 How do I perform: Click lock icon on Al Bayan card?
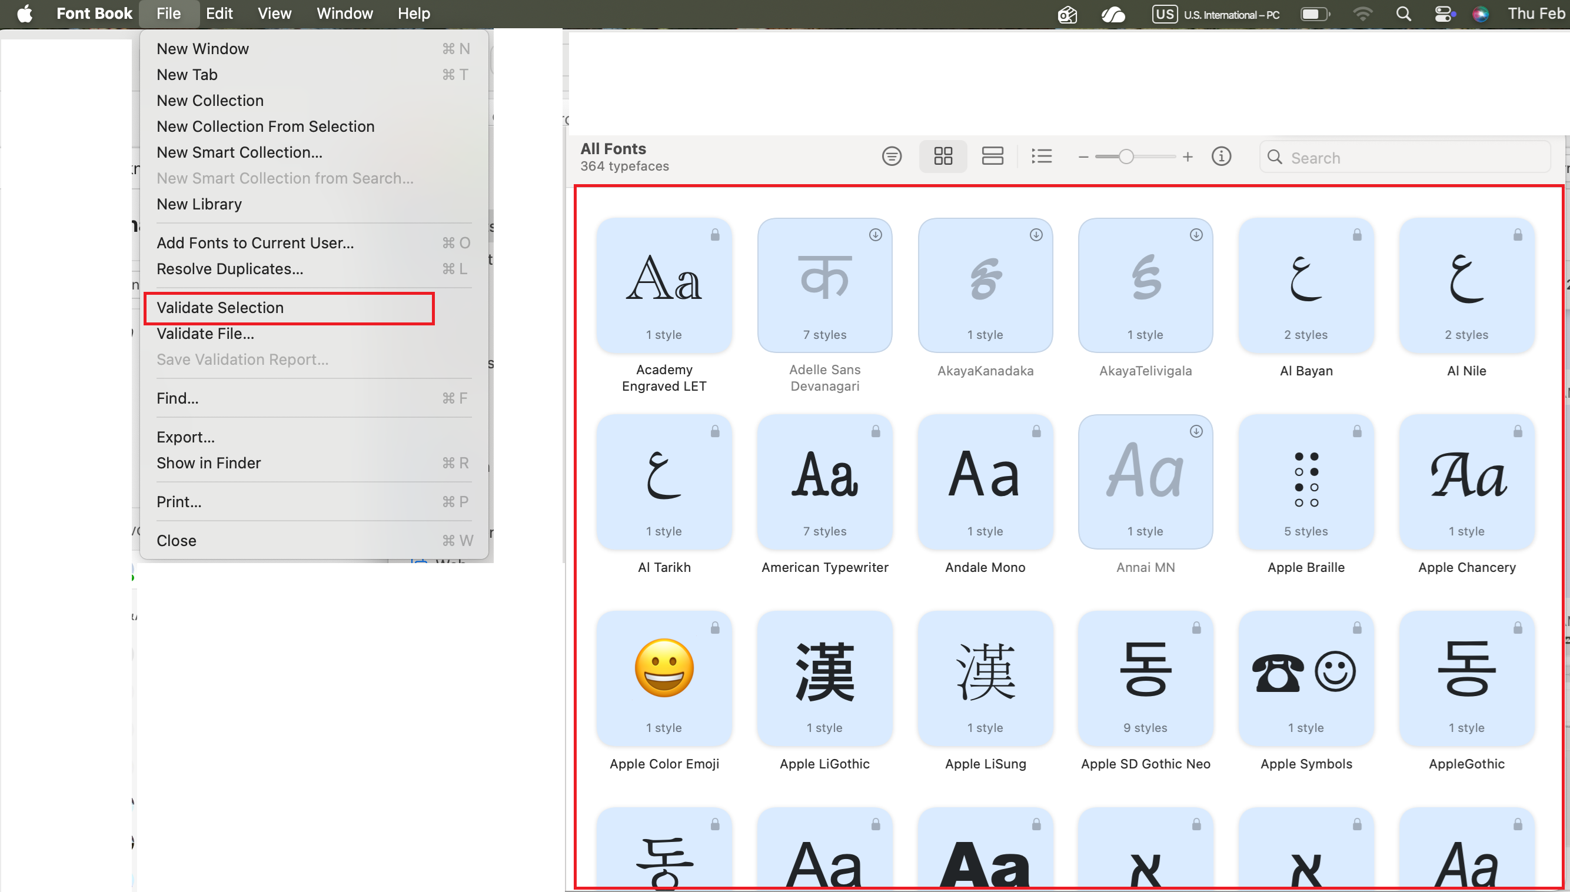click(1357, 235)
